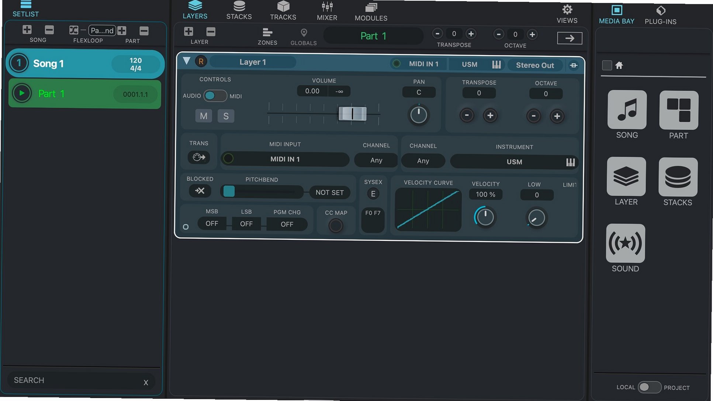Go to Media Bay home icon
This screenshot has height=401, width=713.
pos(619,65)
